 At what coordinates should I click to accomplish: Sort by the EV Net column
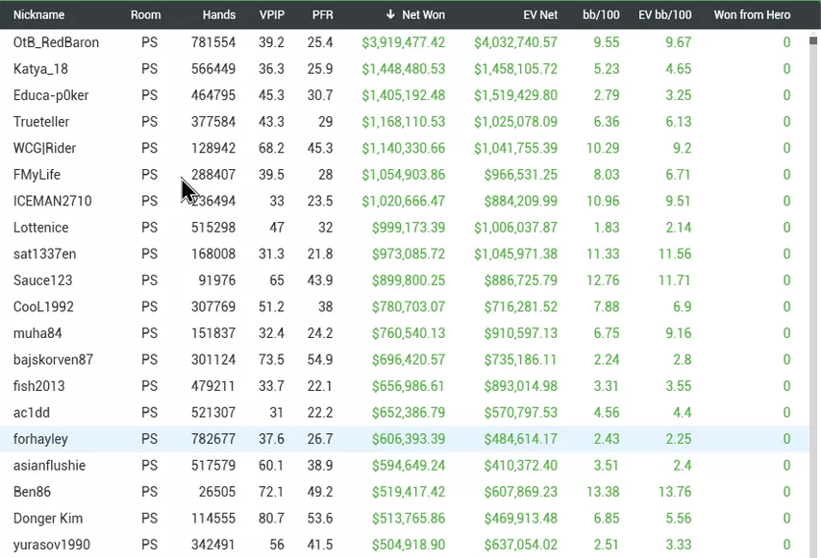540,14
